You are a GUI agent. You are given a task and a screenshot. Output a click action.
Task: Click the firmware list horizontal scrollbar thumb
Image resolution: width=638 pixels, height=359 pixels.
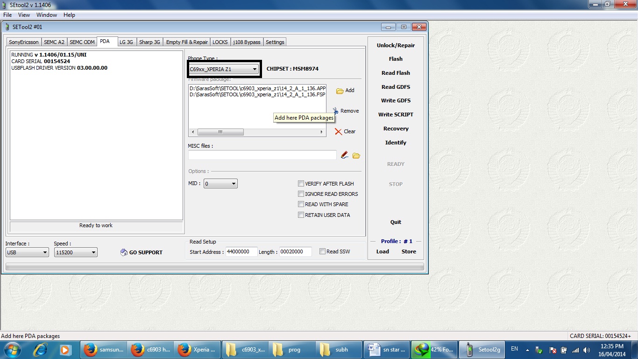(220, 132)
